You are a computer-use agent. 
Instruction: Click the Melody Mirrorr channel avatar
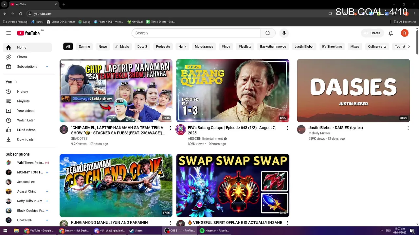[301, 130]
